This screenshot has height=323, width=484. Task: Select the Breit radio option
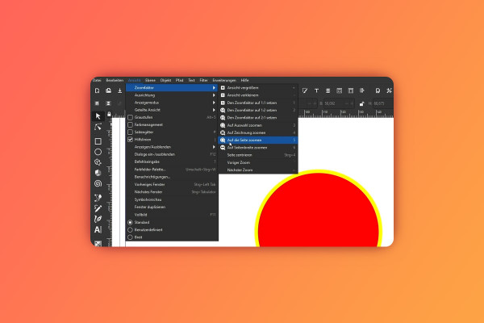[x=130, y=237]
